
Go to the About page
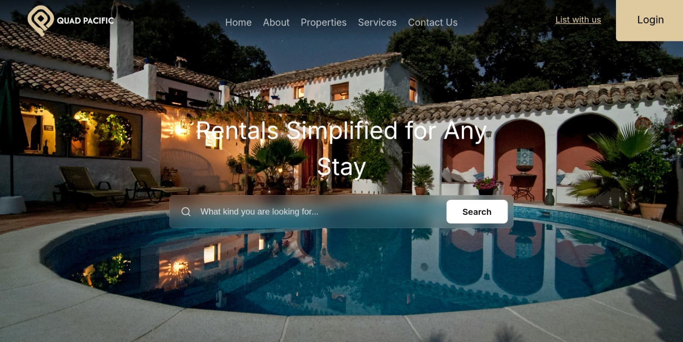pyautogui.click(x=276, y=22)
